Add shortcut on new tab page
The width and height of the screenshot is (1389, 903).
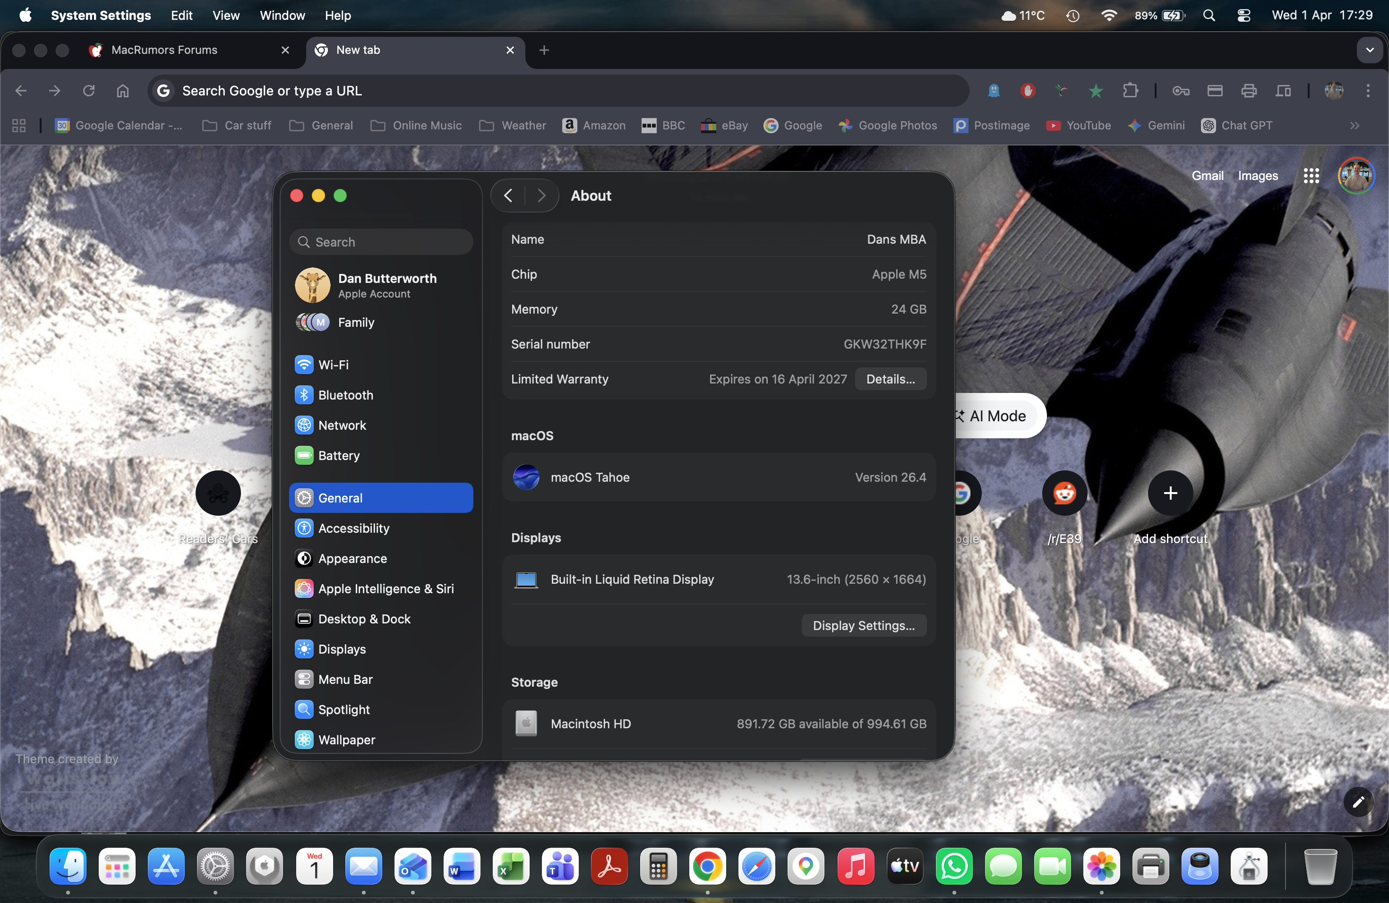pos(1170,508)
